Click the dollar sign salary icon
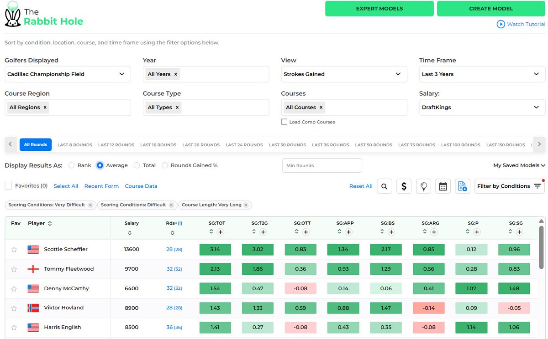The image size is (548, 339). click(404, 186)
